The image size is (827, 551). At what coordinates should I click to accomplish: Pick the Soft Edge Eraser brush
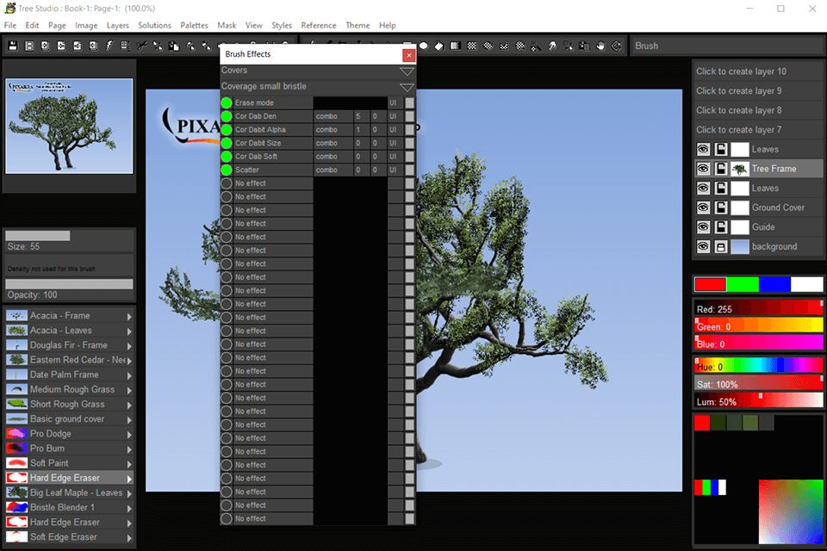pyautogui.click(x=69, y=536)
